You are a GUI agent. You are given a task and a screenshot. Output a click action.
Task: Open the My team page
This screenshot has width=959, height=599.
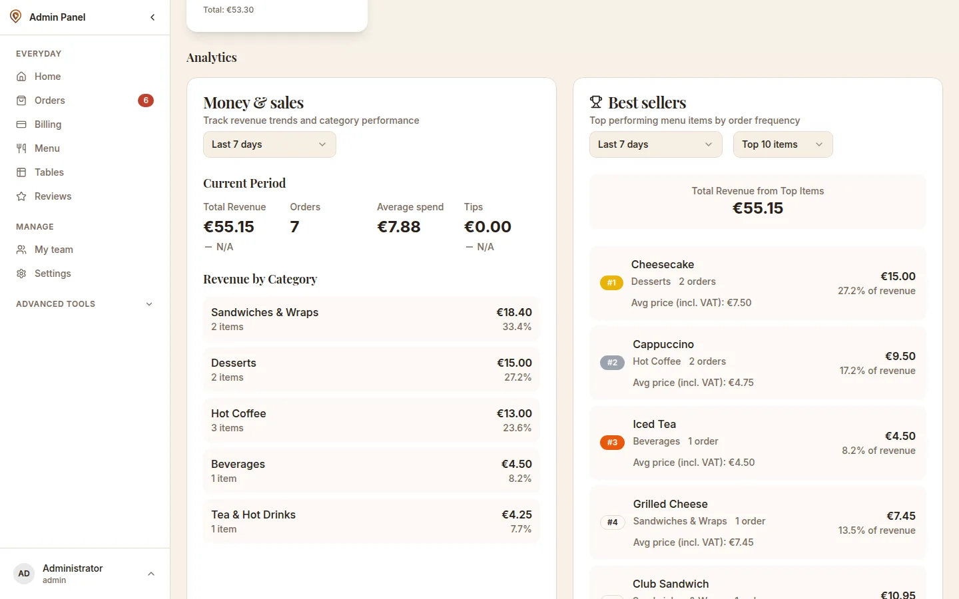[85, 250]
